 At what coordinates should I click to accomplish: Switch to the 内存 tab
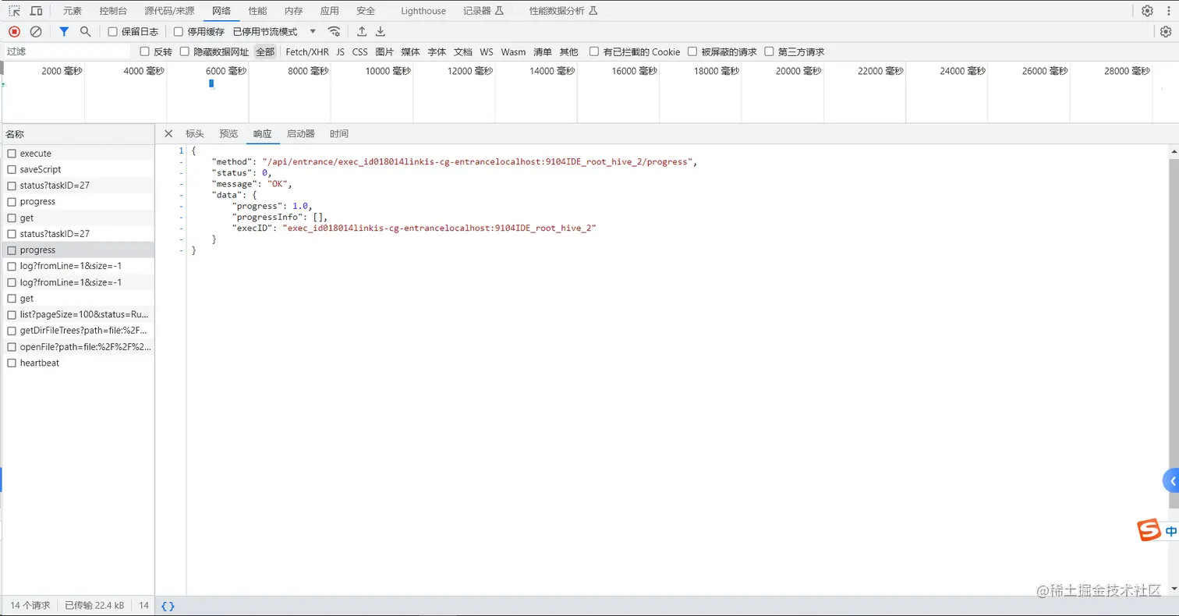(x=293, y=11)
